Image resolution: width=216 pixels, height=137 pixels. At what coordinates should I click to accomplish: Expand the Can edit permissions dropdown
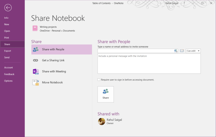[193, 51]
